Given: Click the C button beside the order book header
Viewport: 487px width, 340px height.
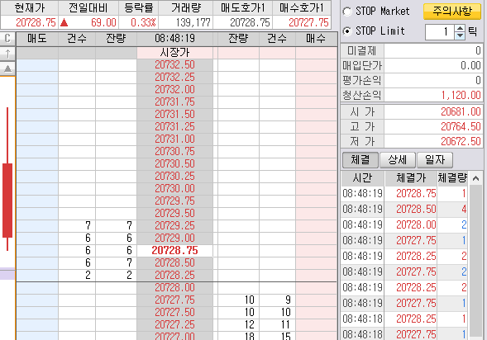Looking at the screenshot, I should [x=7, y=39].
